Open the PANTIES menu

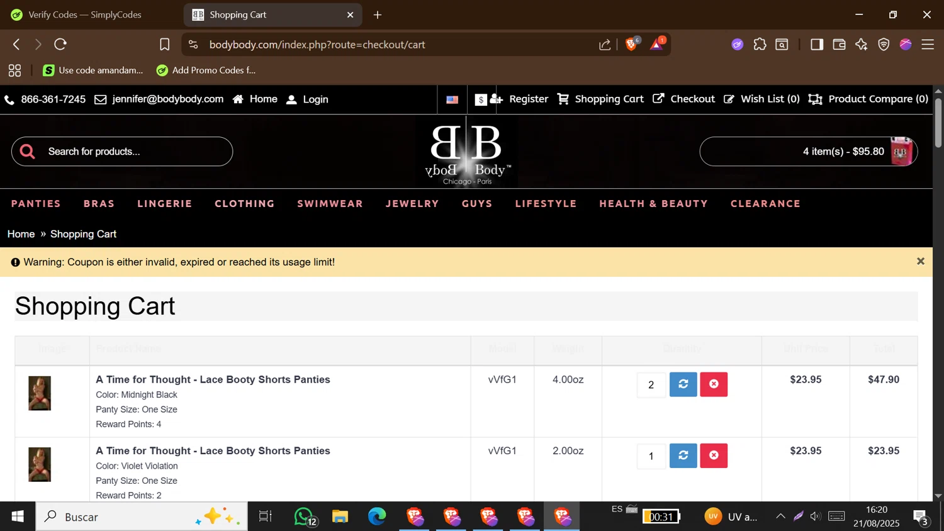coord(36,204)
